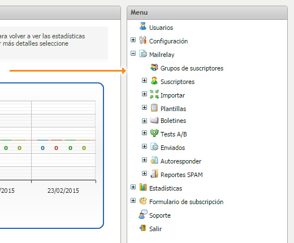
Task: Click the Soporte chat icon
Action: (x=143, y=214)
